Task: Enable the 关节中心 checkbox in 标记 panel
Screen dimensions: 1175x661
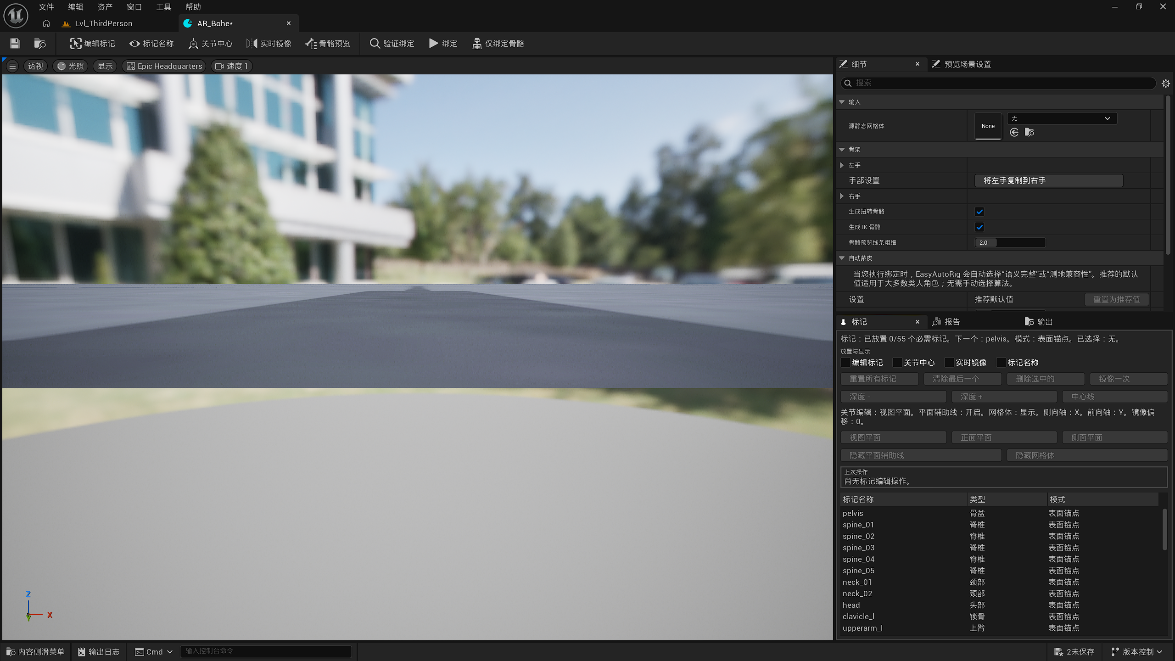Action: 897,363
